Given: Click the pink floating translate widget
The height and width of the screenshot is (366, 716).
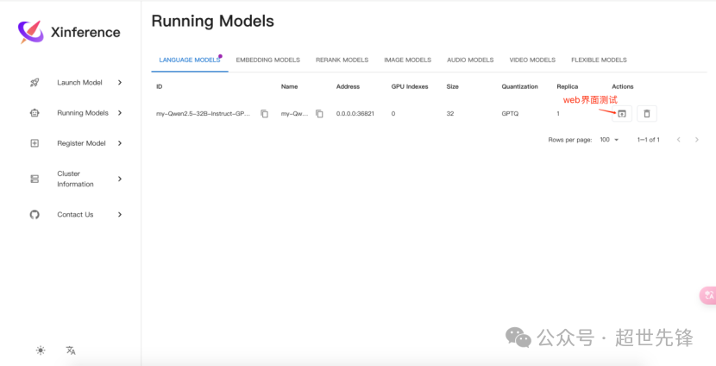Looking at the screenshot, I should (x=708, y=295).
